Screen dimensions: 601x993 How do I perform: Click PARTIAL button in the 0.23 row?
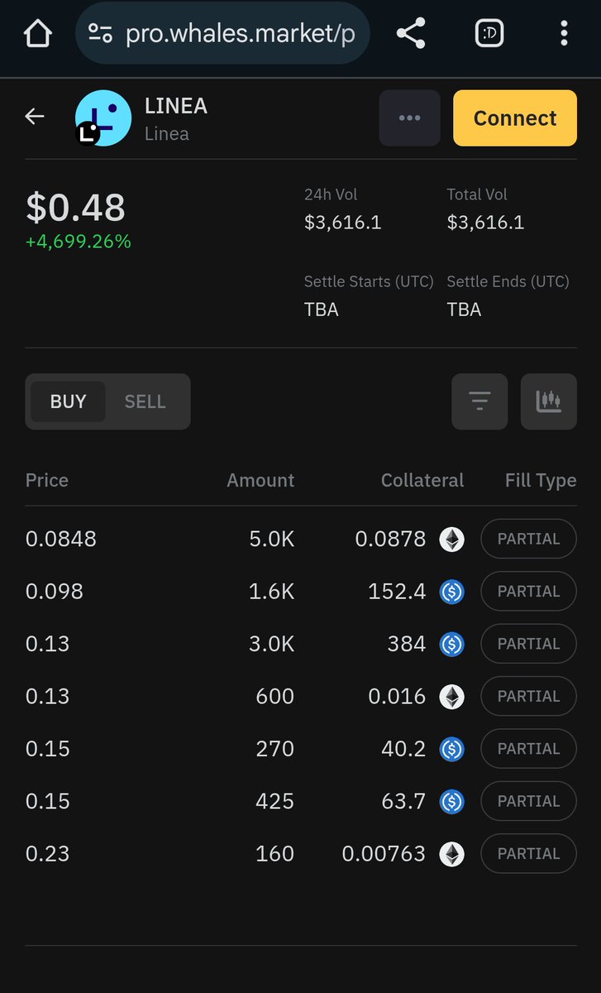(x=528, y=854)
